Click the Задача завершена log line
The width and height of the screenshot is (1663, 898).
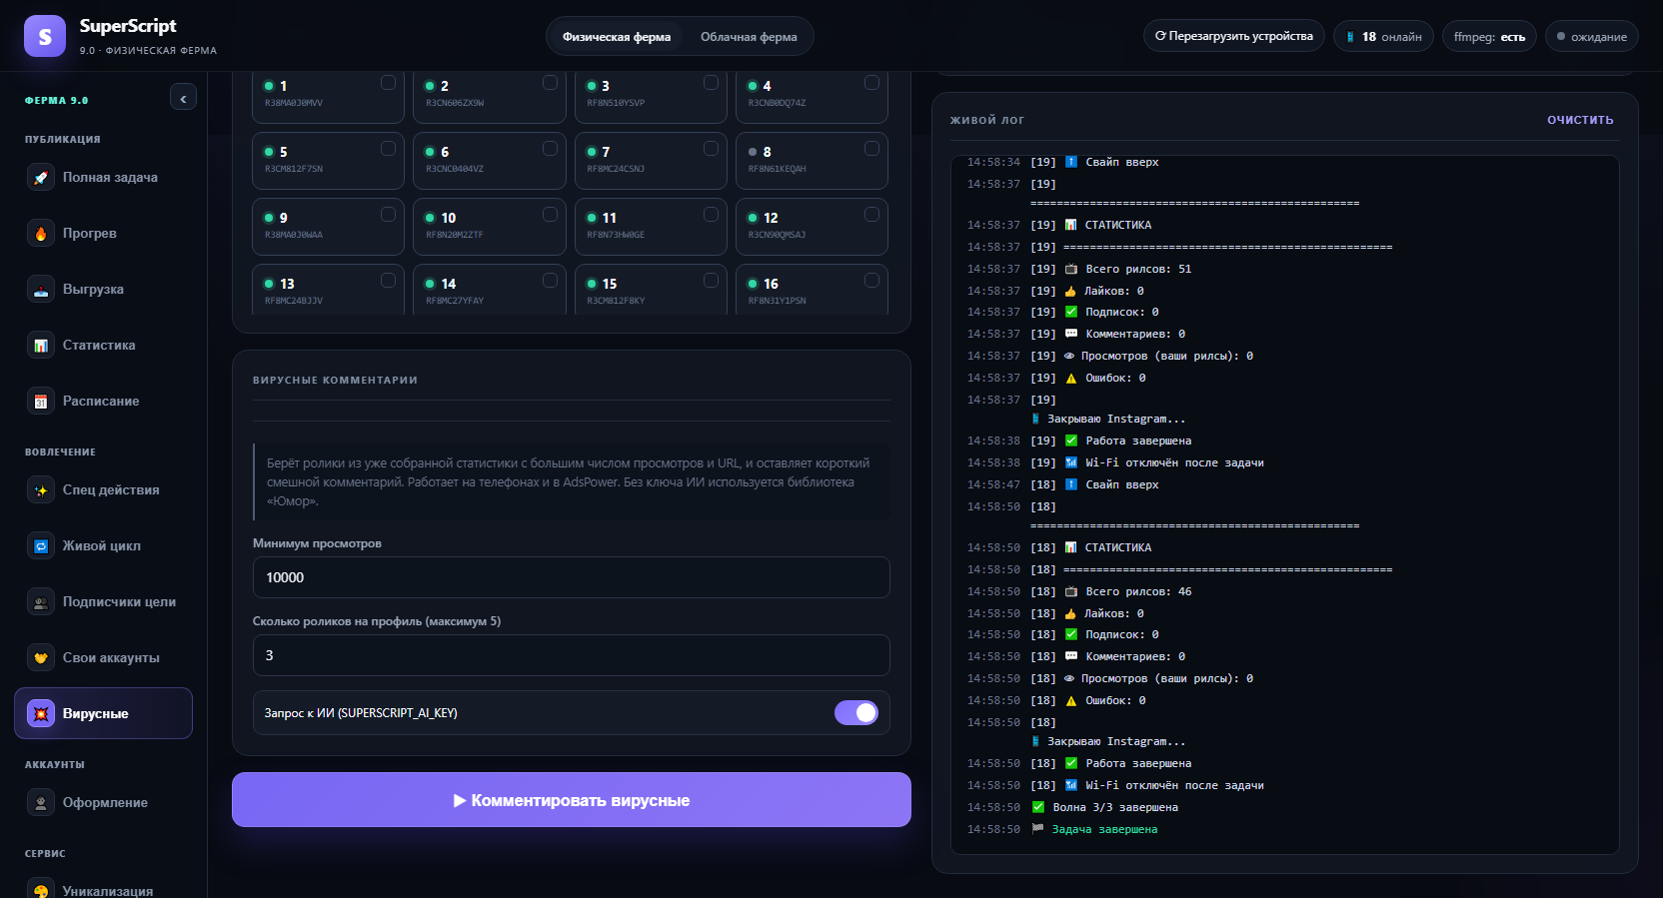(1104, 829)
